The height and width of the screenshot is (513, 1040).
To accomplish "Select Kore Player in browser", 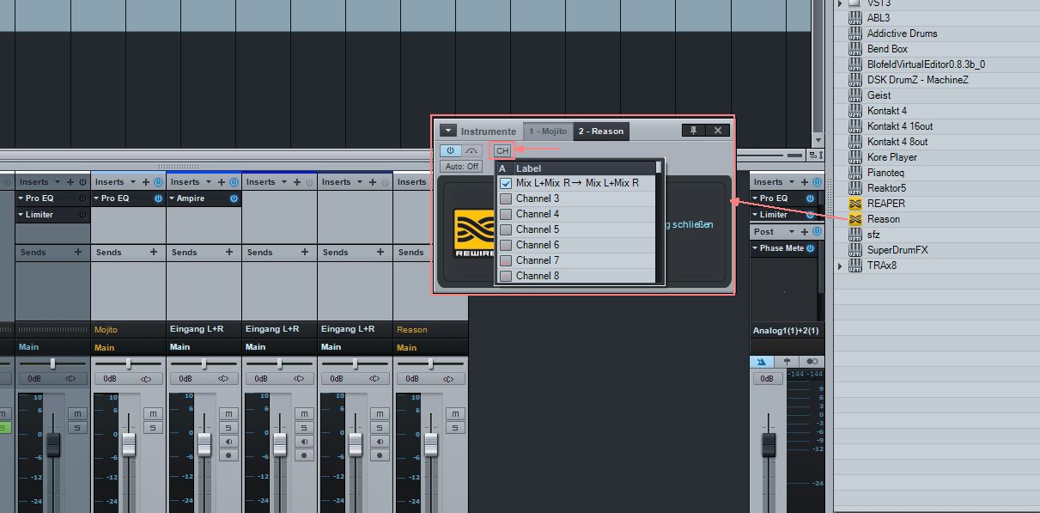I will pos(892,157).
